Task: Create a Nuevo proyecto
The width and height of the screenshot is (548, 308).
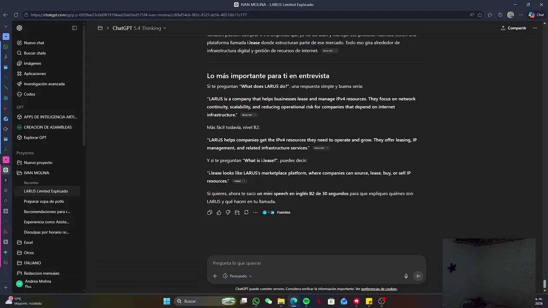Action: 48,163
